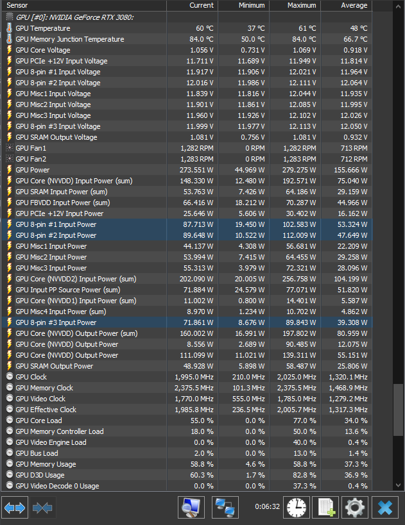Reset the elapsed time clock icon
This screenshot has width=405, height=525.
297,508
